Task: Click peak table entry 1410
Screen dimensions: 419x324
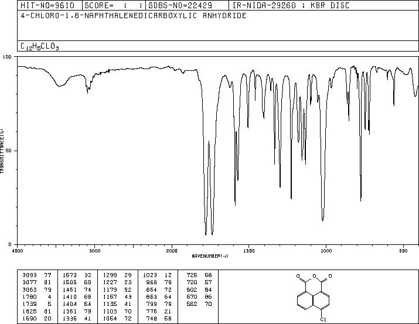Action: click(70, 296)
